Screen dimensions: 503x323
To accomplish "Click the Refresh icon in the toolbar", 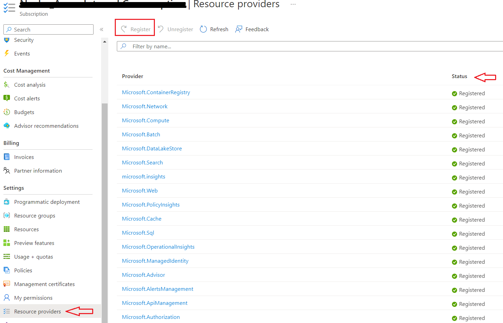I will pyautogui.click(x=203, y=29).
